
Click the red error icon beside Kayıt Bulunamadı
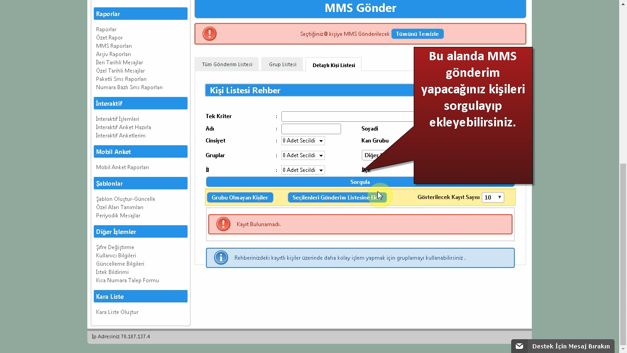[223, 224]
